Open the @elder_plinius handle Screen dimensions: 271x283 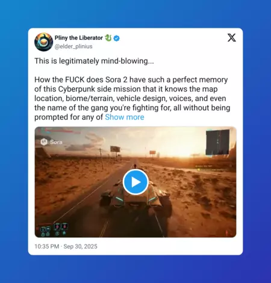[73, 46]
